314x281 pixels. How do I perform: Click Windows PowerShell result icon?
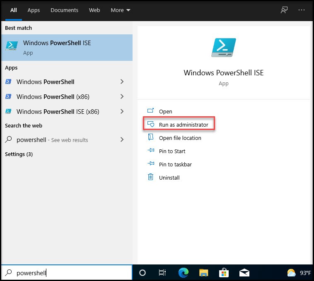pos(8,82)
